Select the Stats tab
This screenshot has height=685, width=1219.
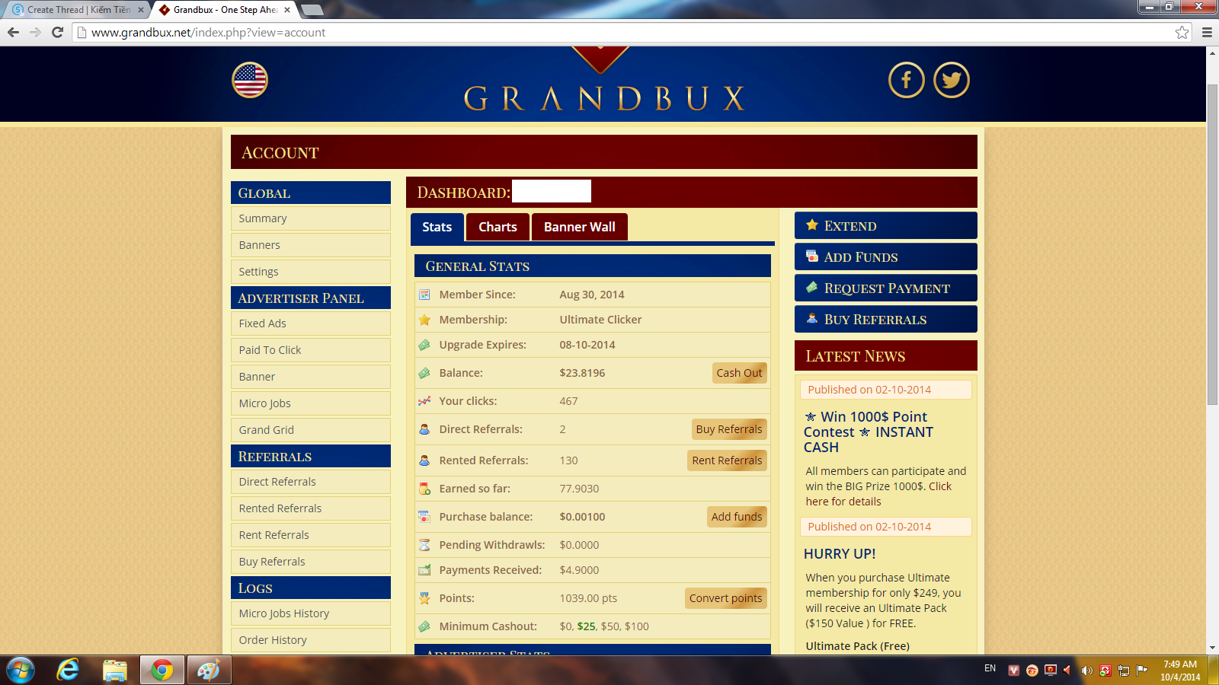point(437,227)
